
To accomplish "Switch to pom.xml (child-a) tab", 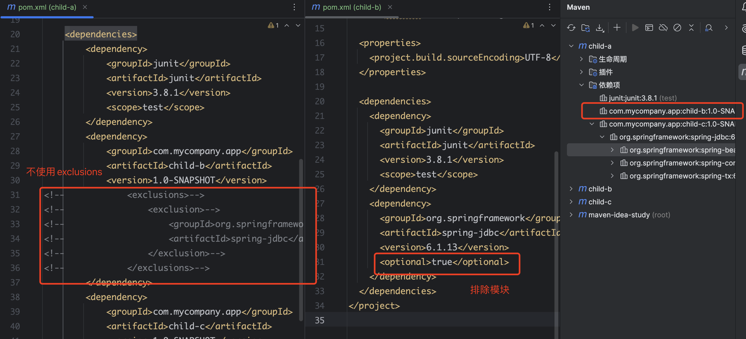I will point(47,7).
